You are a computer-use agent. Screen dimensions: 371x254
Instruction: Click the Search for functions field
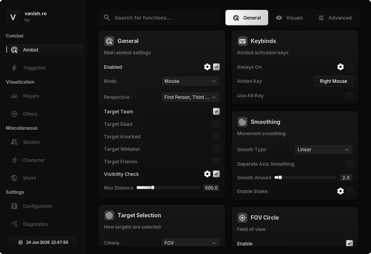[160, 18]
